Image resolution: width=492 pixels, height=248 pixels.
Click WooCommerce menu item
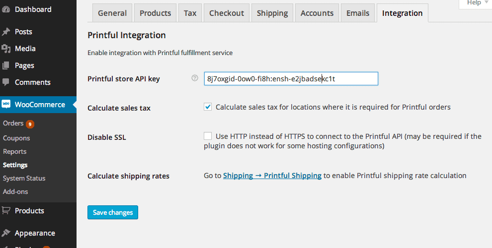pos(38,105)
